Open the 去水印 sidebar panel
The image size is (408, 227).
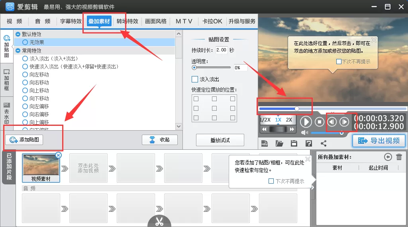point(6,113)
